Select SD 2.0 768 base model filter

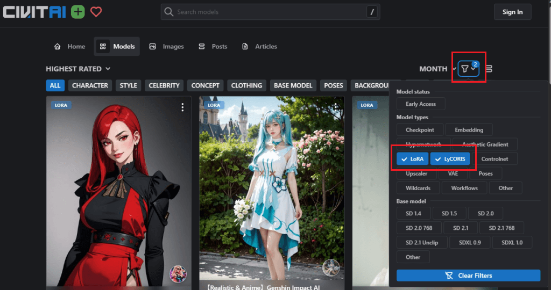419,228
